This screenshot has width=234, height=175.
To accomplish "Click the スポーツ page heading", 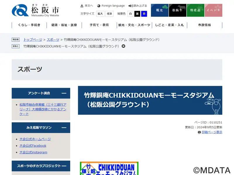I will click(x=30, y=69).
